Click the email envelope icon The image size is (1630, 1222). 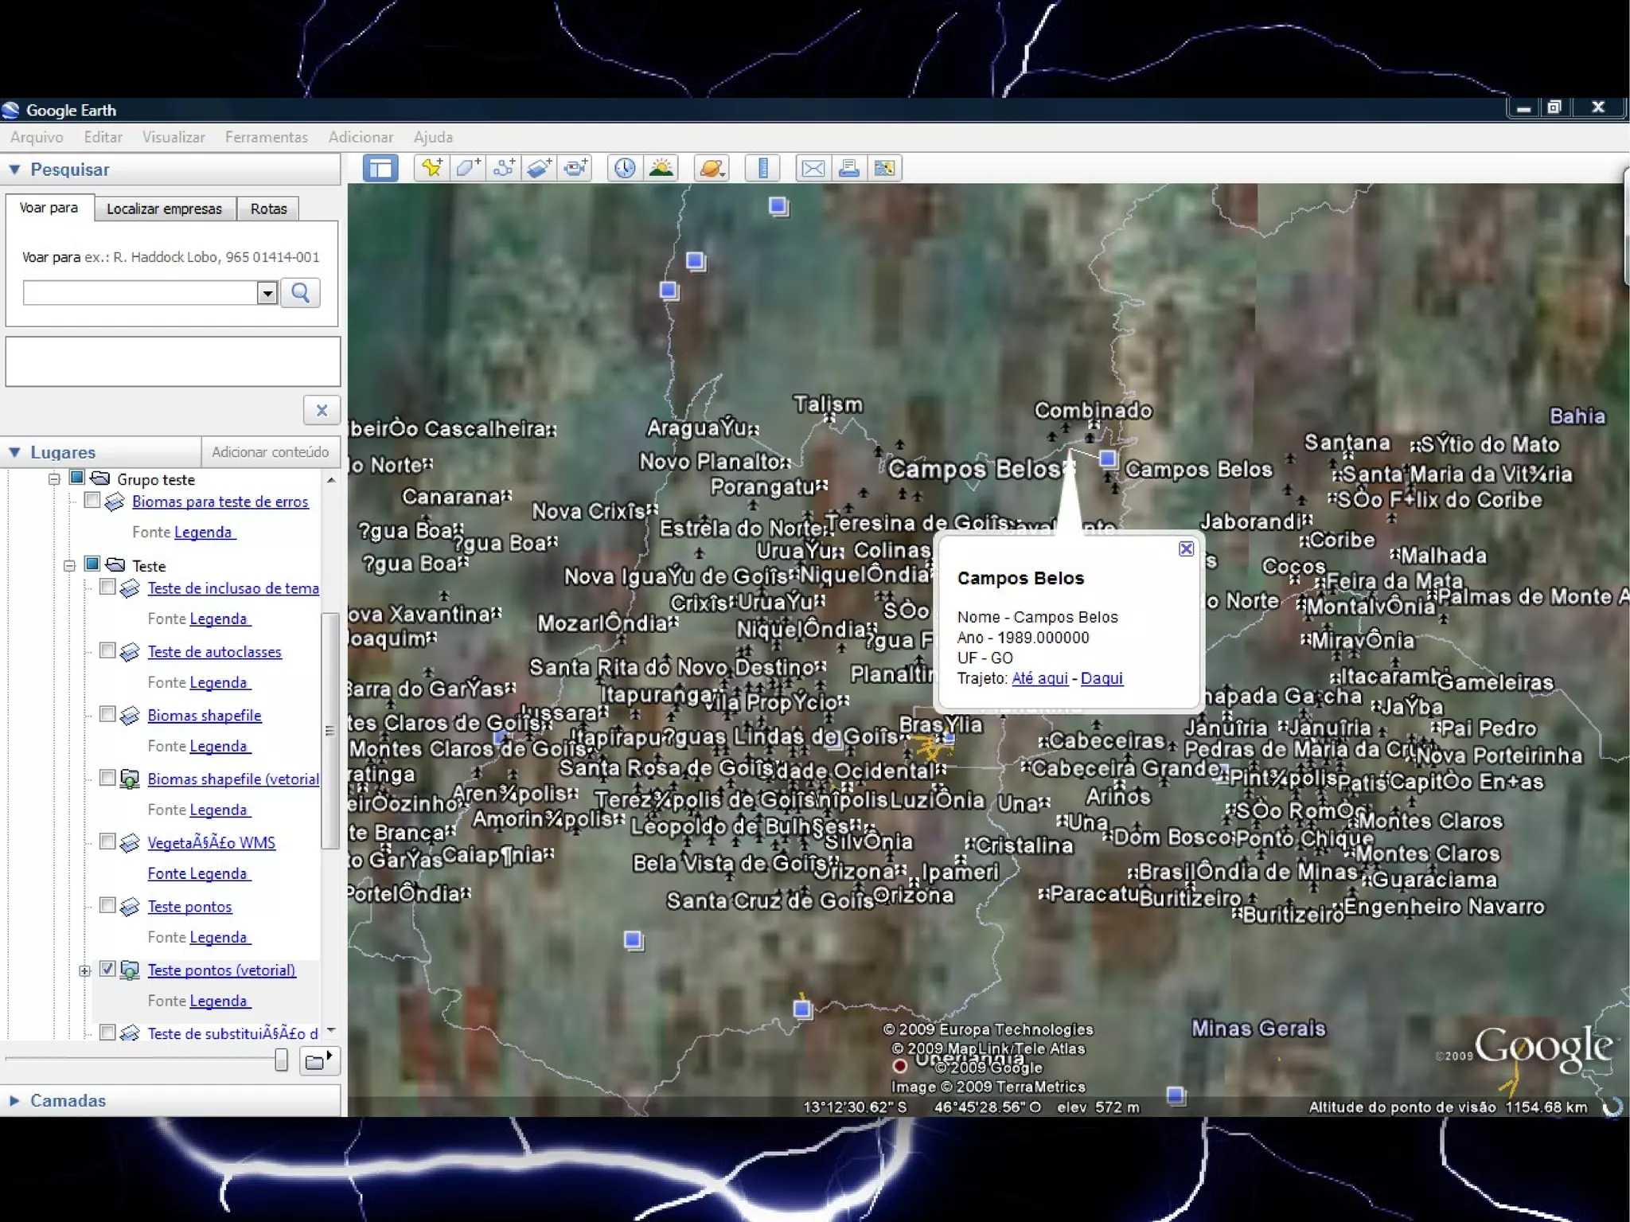[813, 168]
